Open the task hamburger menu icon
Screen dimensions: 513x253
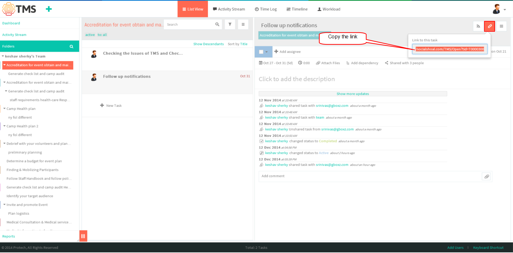click(501, 26)
